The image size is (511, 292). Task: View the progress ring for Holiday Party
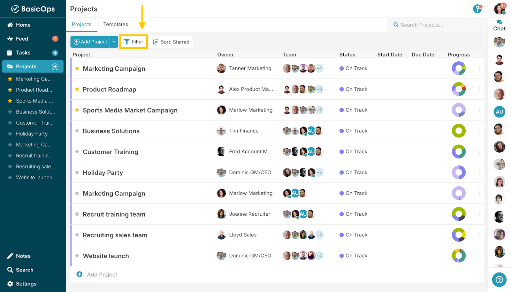click(x=459, y=172)
